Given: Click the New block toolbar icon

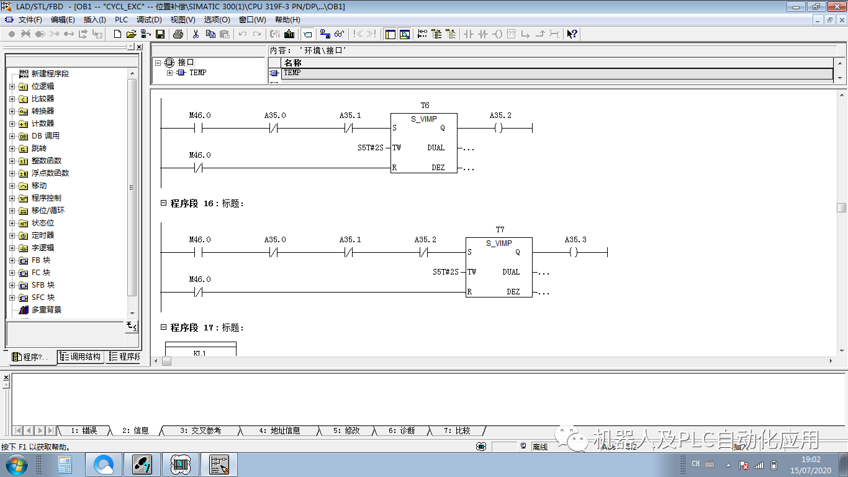Looking at the screenshot, I should 118,34.
